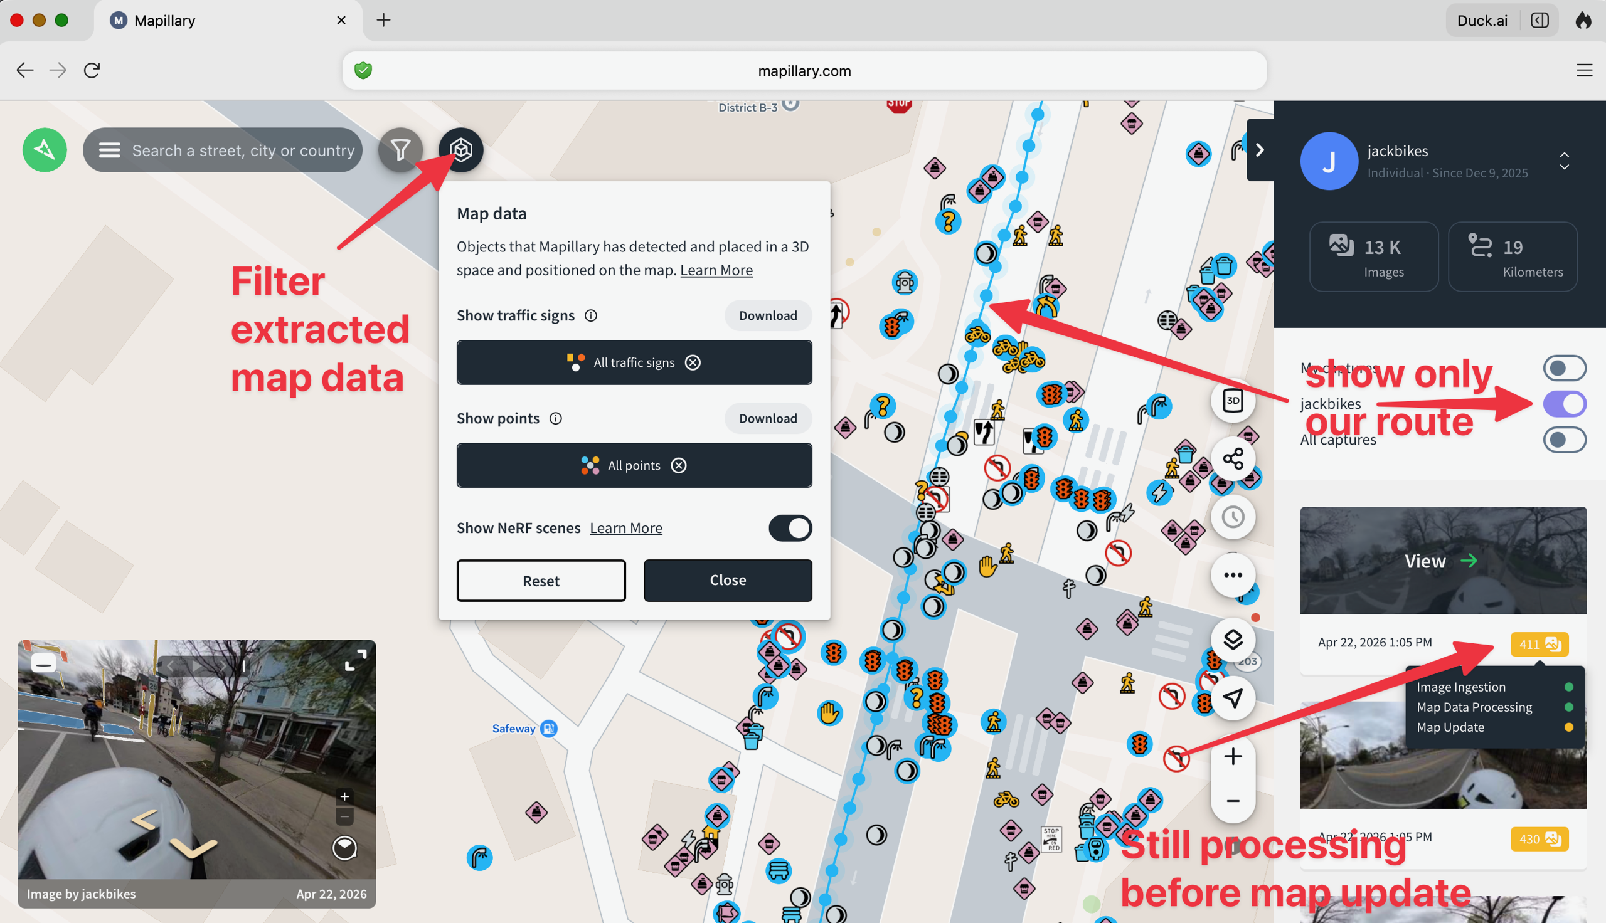Select the Mapillary browser tab

[228, 20]
